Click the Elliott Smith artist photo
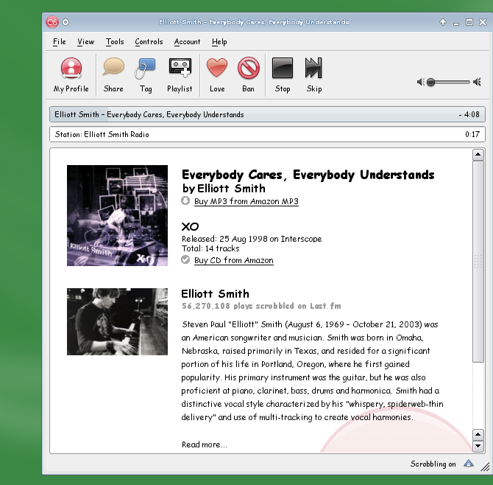This screenshot has width=493, height=485. tap(117, 321)
